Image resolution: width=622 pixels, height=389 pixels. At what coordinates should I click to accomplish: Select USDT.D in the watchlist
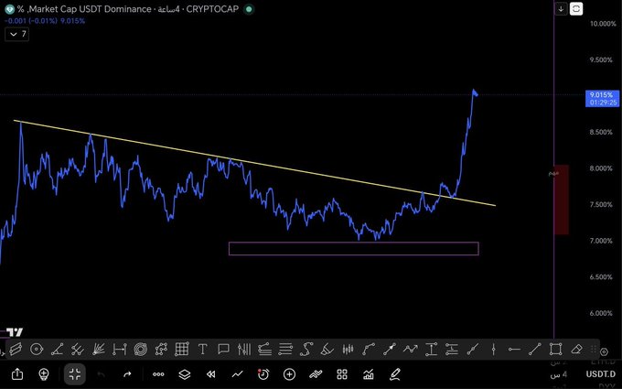pos(601,374)
